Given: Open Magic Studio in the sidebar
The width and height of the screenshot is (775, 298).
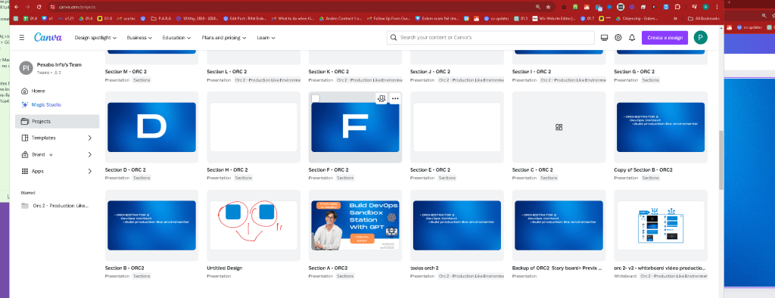Looking at the screenshot, I should pos(57,105).
